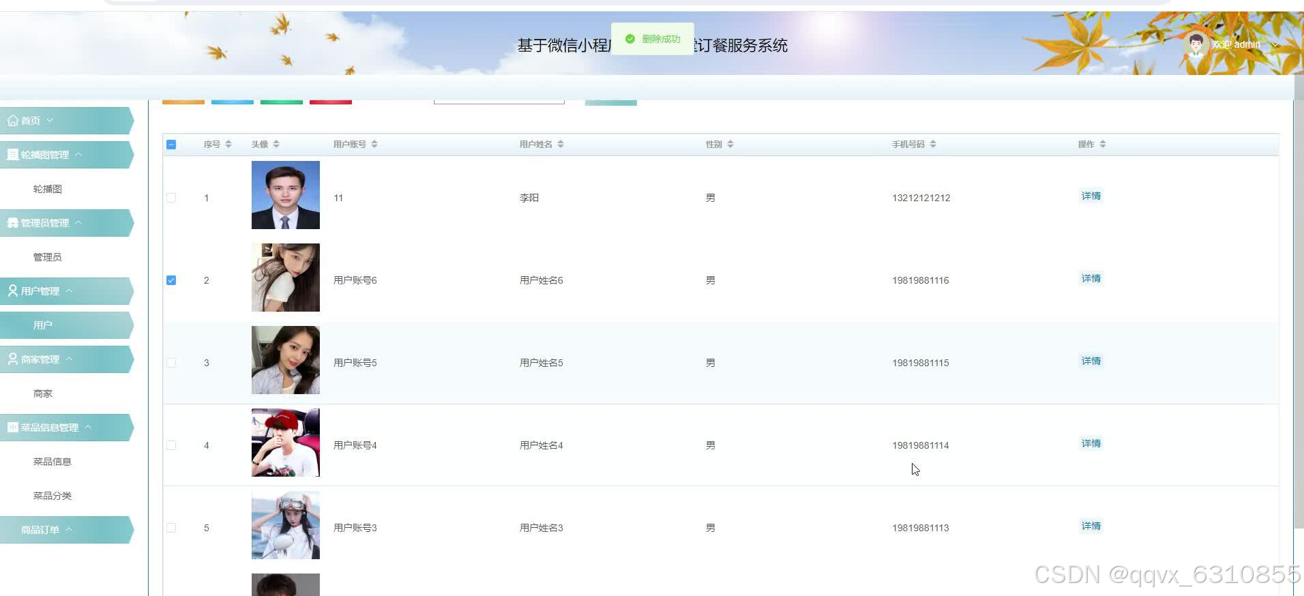
Task: Uncheck the box for 用户账号6 row
Action: (x=171, y=280)
